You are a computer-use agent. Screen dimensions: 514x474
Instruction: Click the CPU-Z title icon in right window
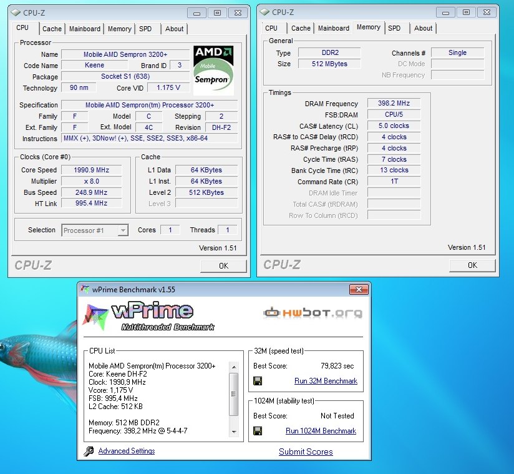click(x=264, y=12)
